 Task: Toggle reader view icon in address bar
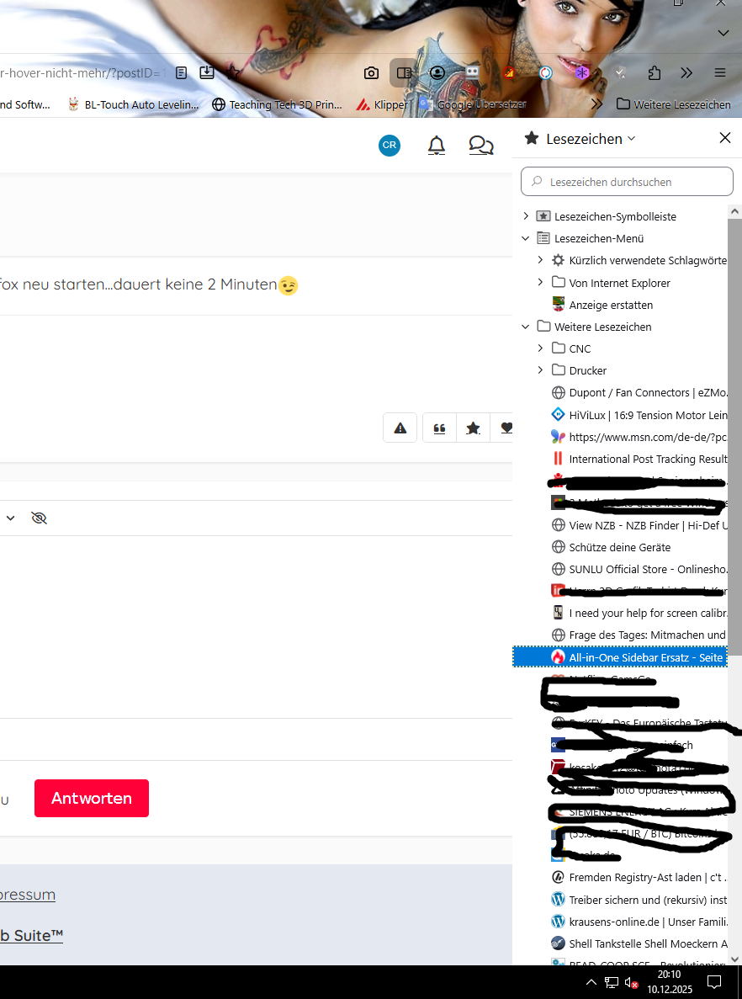[182, 72]
